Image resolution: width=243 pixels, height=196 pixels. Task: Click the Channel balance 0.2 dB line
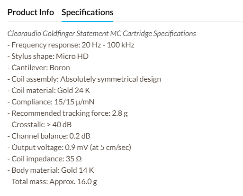pyautogui.click(x=49, y=136)
